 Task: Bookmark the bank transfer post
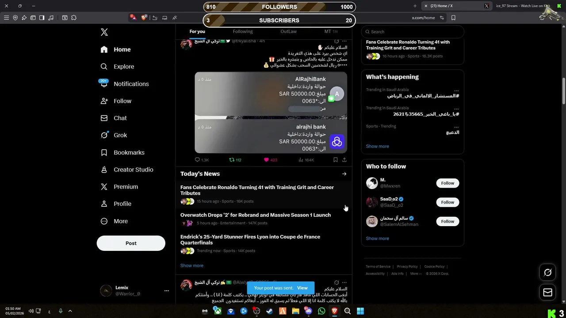336,160
